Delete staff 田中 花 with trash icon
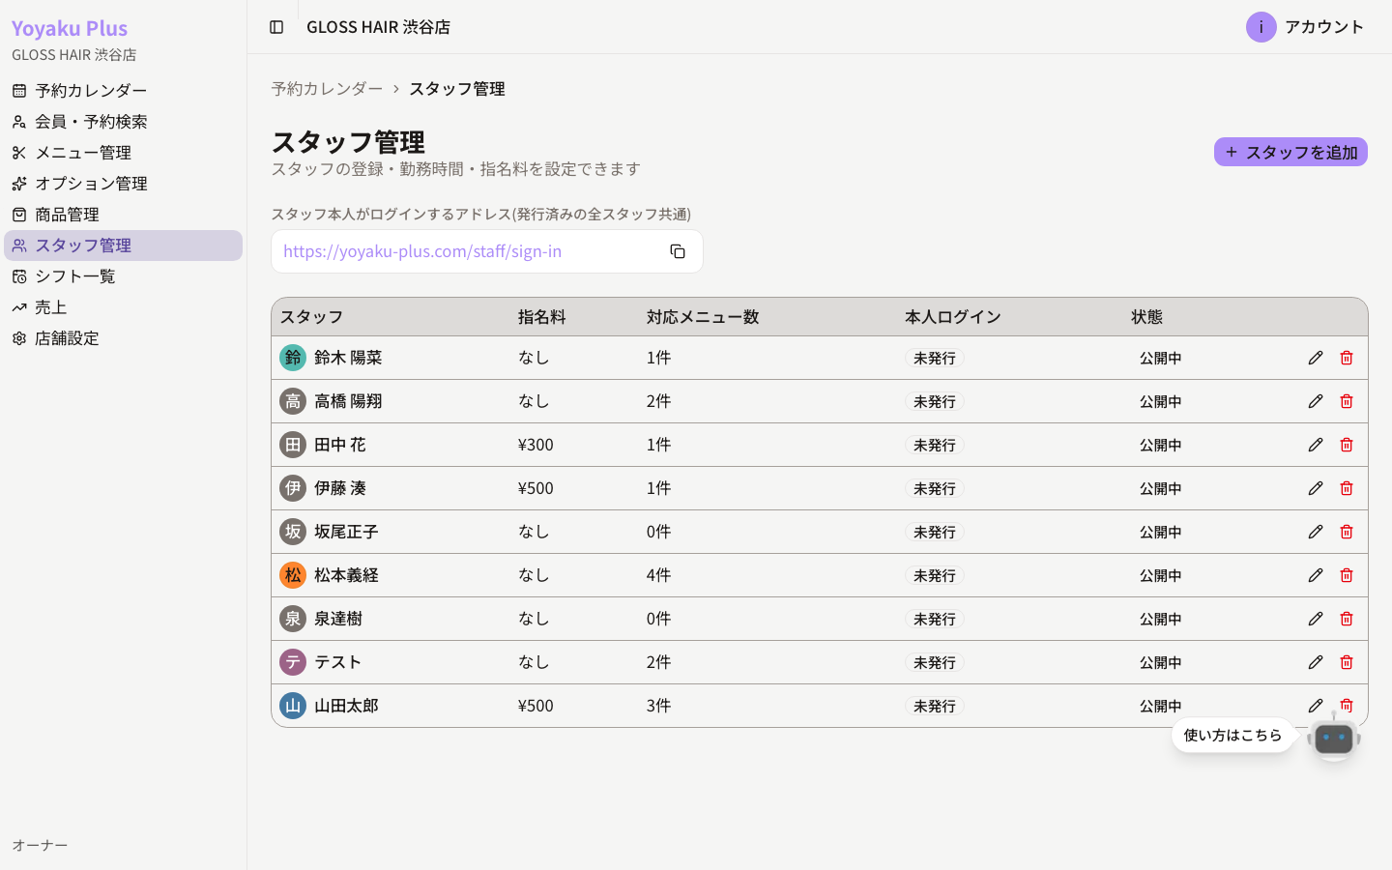Screen dimensions: 1392x870 1347,445
